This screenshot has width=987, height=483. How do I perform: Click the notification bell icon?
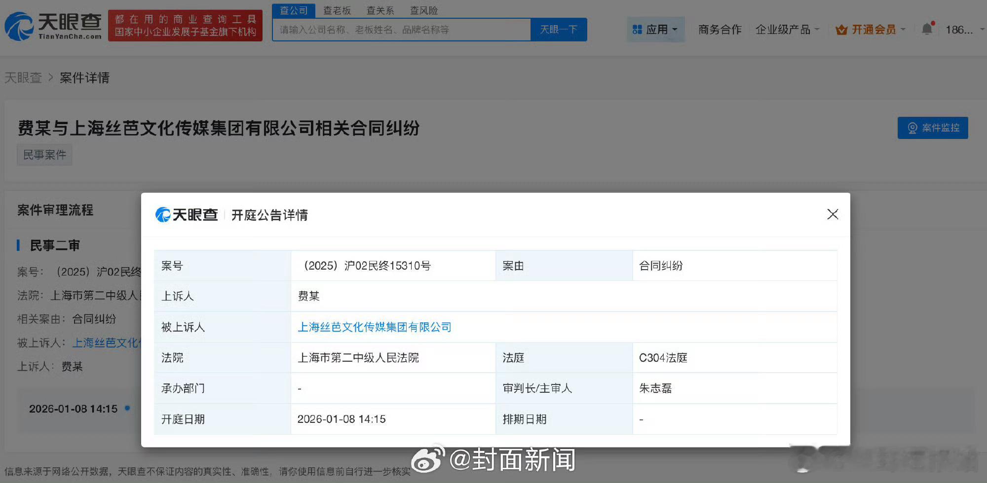(927, 29)
